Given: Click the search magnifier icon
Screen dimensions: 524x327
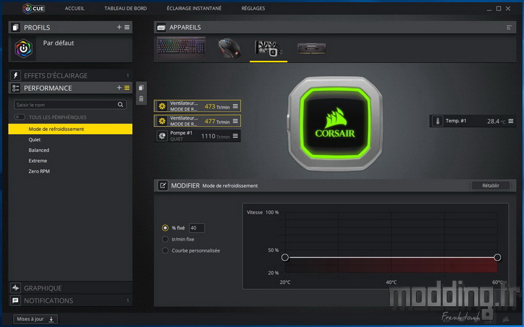Looking at the screenshot, I should (121, 105).
